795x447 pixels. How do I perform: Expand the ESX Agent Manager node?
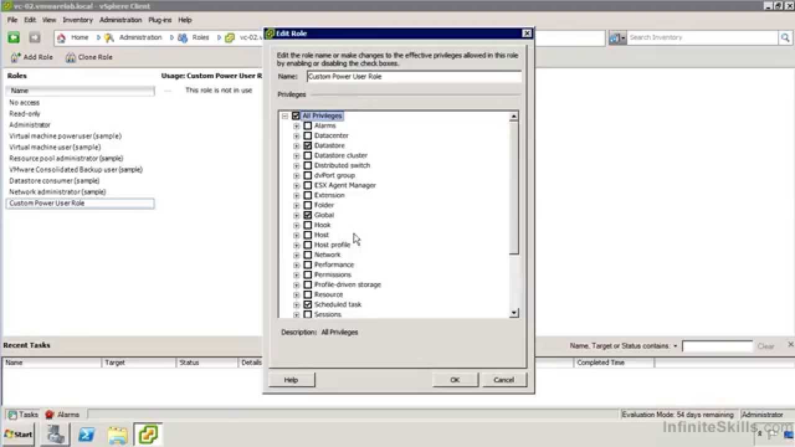[296, 186]
